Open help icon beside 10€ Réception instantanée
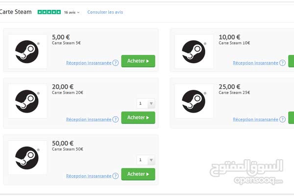The image size is (294, 196). (x=282, y=63)
